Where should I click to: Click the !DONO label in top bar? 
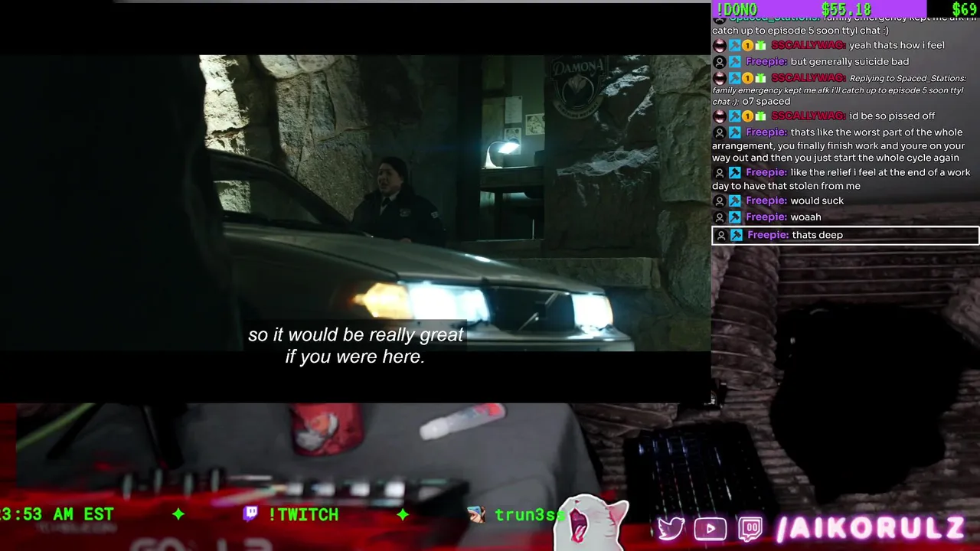pyautogui.click(x=736, y=9)
